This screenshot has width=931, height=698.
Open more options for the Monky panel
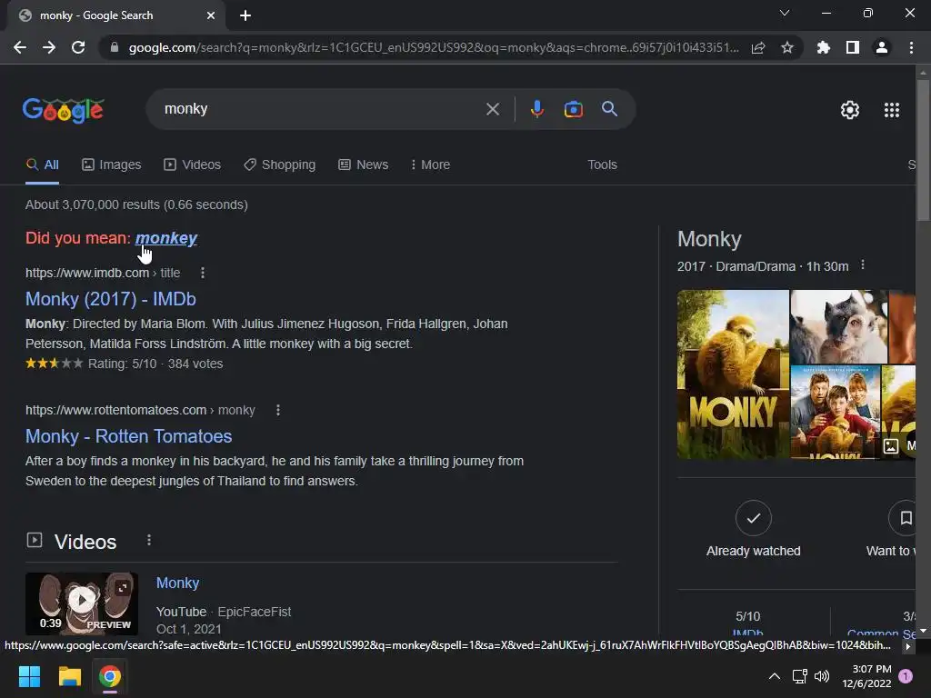(863, 265)
